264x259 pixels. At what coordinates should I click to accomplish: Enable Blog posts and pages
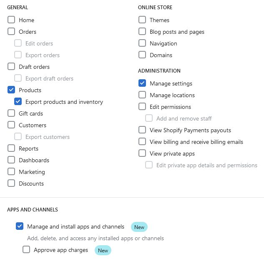[x=142, y=32]
